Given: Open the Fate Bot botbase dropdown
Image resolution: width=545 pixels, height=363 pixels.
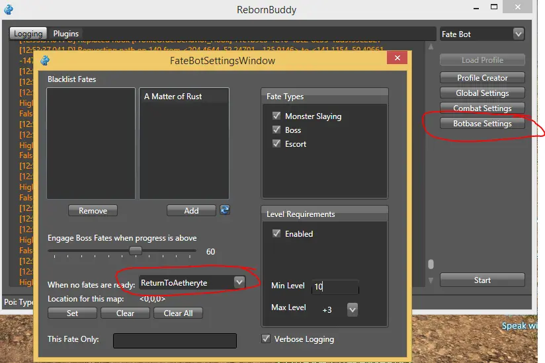Looking at the screenshot, I should coord(519,34).
